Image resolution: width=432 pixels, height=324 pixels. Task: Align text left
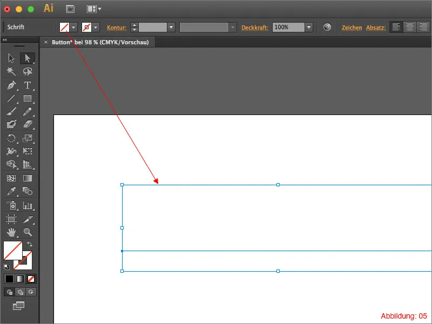pos(396,27)
